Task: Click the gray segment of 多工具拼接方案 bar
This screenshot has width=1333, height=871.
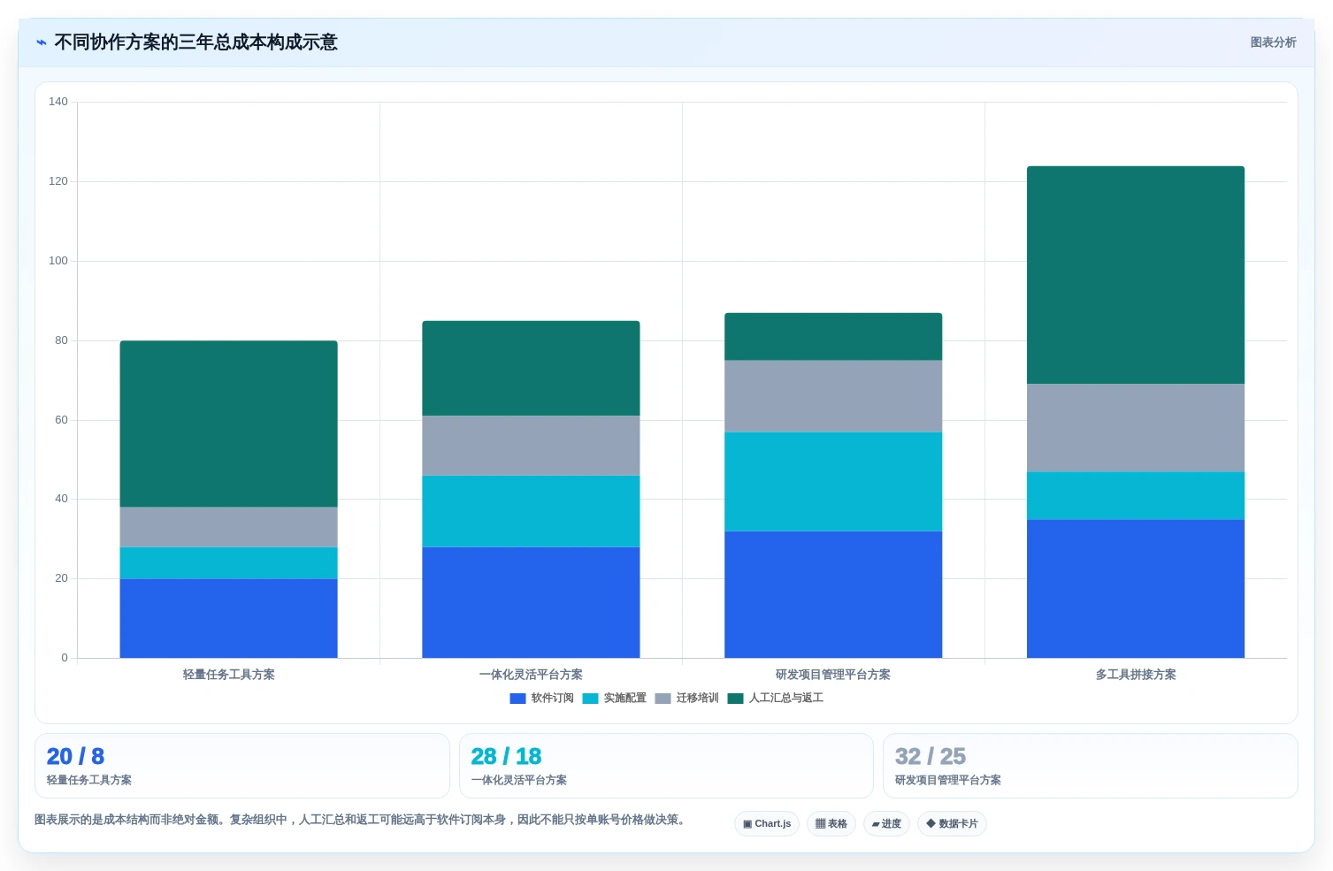Action: [1136, 428]
